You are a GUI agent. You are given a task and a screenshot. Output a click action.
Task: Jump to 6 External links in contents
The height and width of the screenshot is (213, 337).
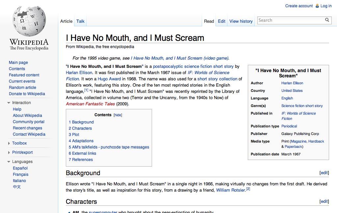coord(82,153)
